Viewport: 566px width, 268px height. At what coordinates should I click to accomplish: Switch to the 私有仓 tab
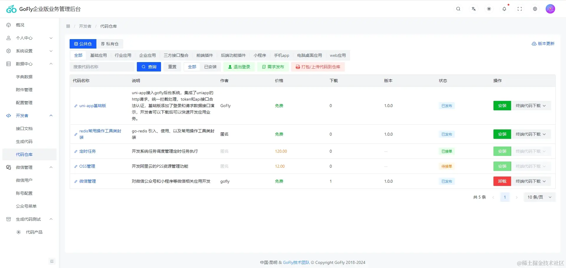tap(110, 44)
